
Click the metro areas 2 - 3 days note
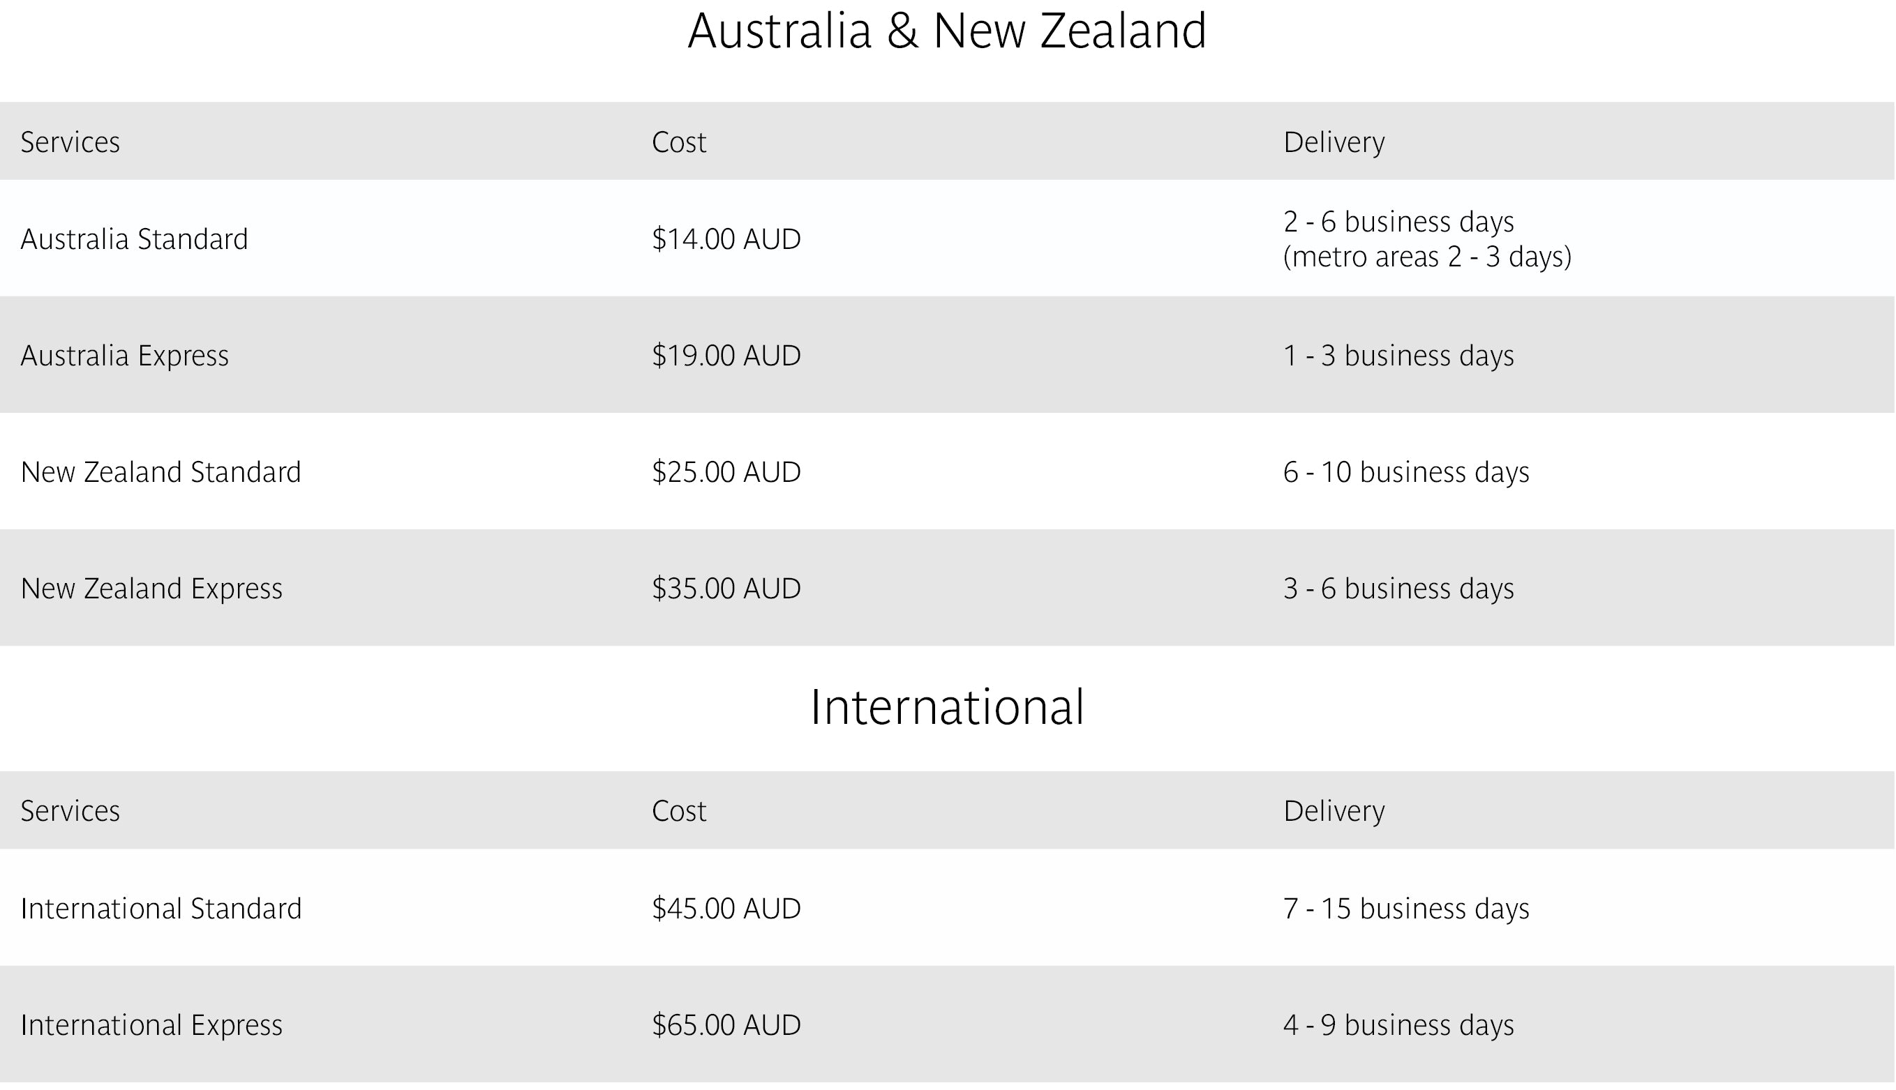1426,257
